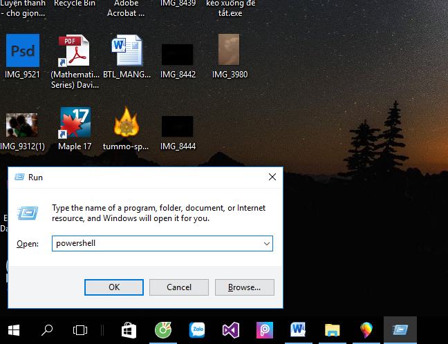The width and height of the screenshot is (448, 344).
Task: Click the IMG_8439 desktop label
Action: (178, 3)
